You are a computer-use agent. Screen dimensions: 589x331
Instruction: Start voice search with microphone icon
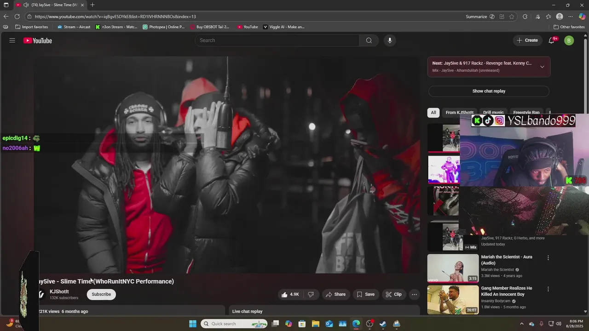click(x=390, y=40)
